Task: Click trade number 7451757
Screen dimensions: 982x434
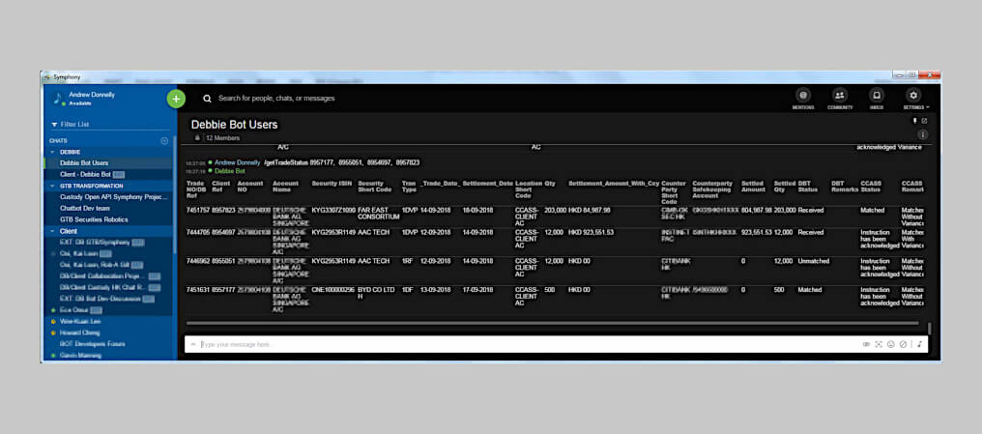Action: 198,211
